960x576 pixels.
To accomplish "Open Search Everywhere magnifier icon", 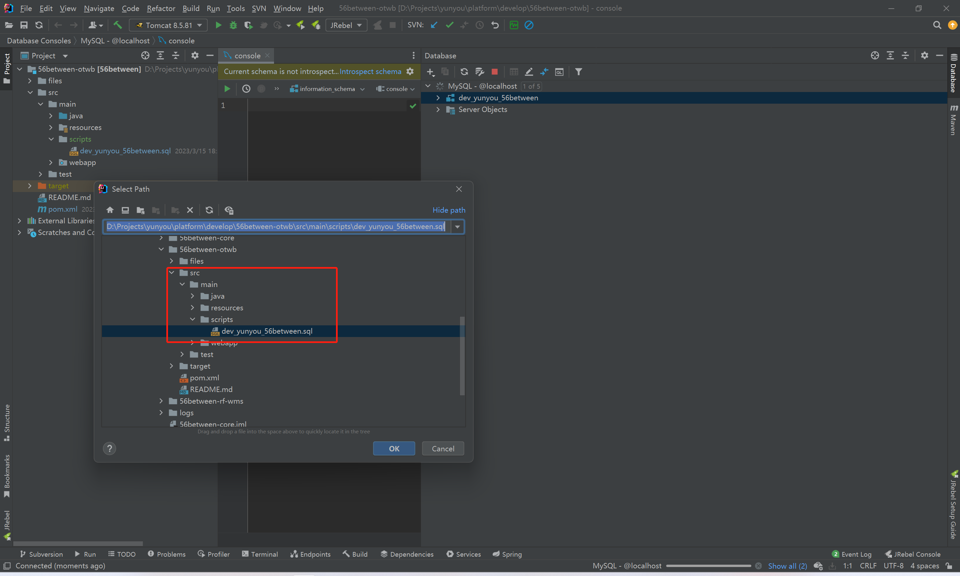I will (x=937, y=25).
